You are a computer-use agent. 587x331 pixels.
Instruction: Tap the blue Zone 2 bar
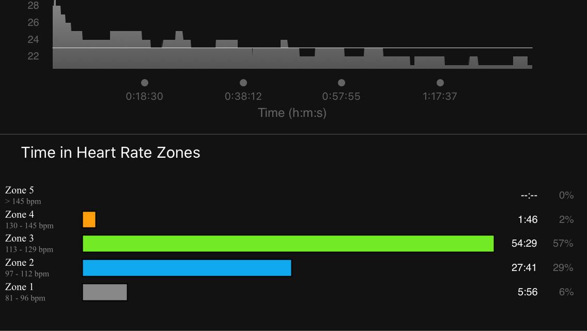click(187, 268)
